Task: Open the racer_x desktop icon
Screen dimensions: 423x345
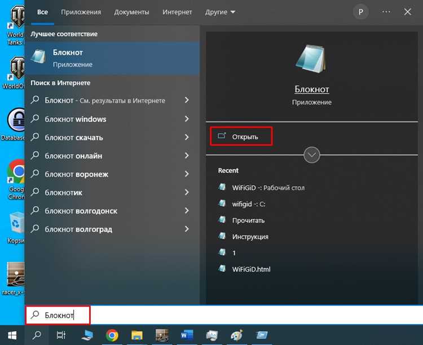Action: pyautogui.click(x=14, y=278)
